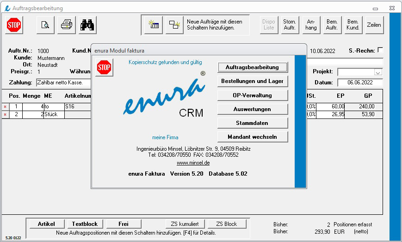Viewport: 402px width, 242px height.
Task: Delete position 1 with red x
Action: tap(5, 107)
